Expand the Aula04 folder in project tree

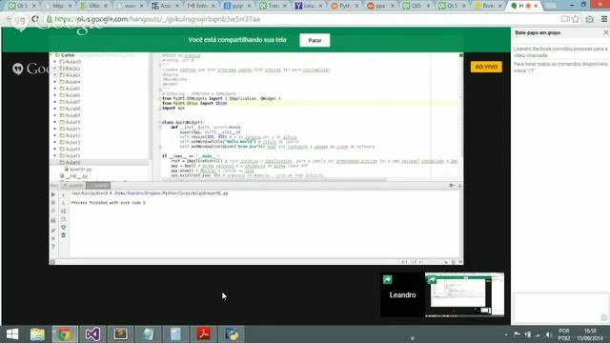pyautogui.click(x=55, y=82)
